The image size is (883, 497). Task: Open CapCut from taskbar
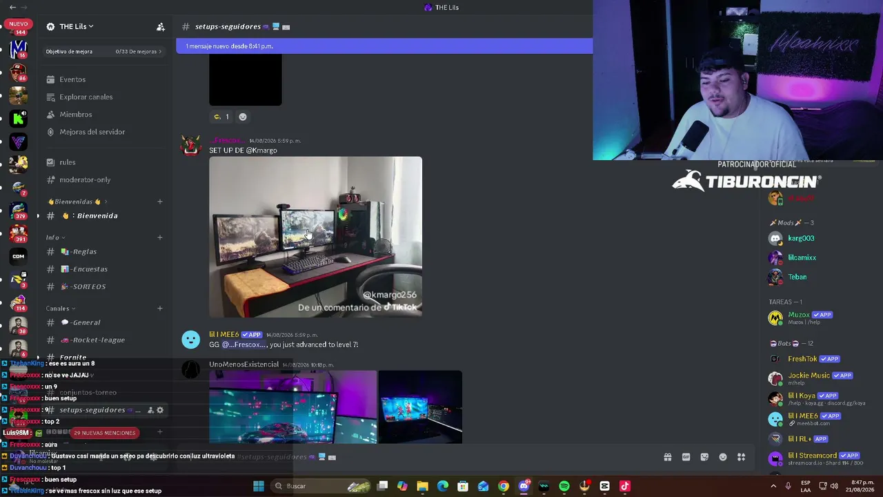605,486
